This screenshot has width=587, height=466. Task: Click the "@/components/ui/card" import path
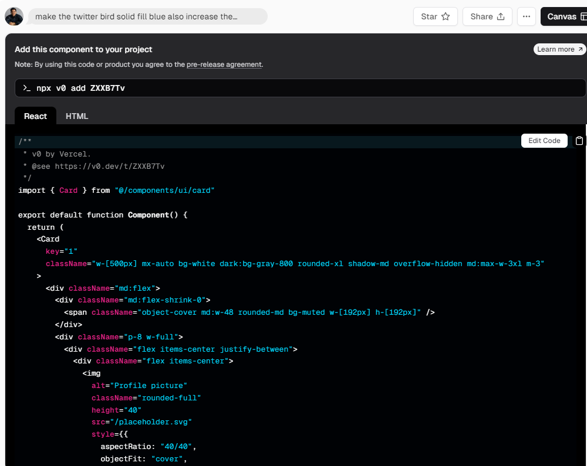click(164, 191)
